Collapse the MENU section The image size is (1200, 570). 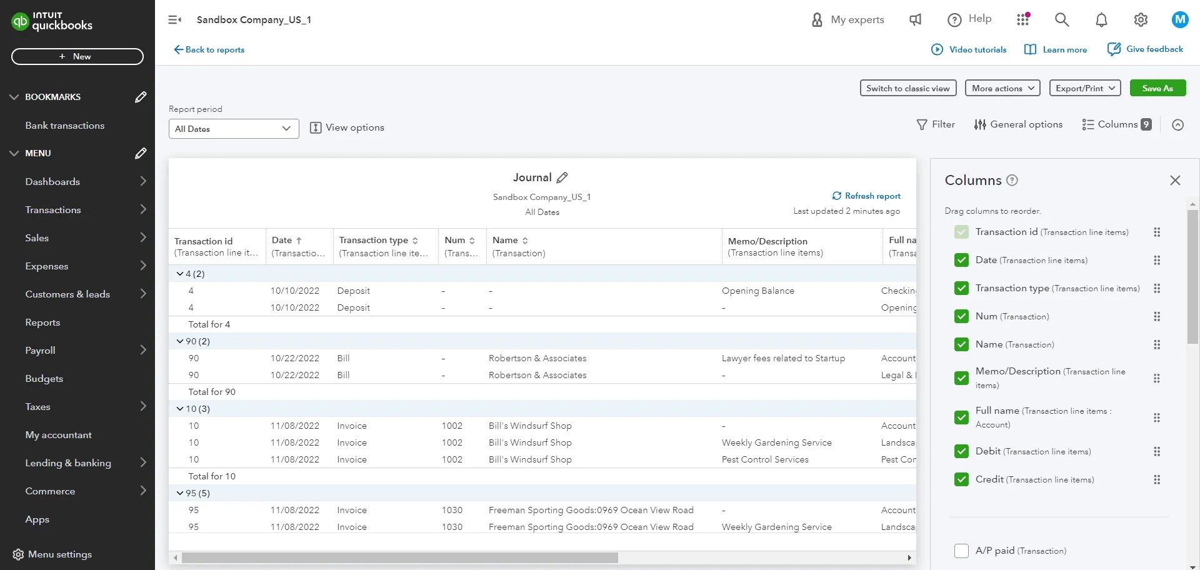[14, 153]
